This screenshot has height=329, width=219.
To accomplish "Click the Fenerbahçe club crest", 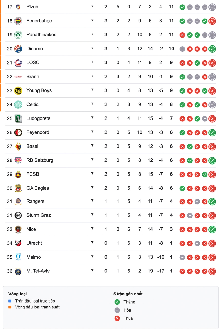I will coord(18,21).
